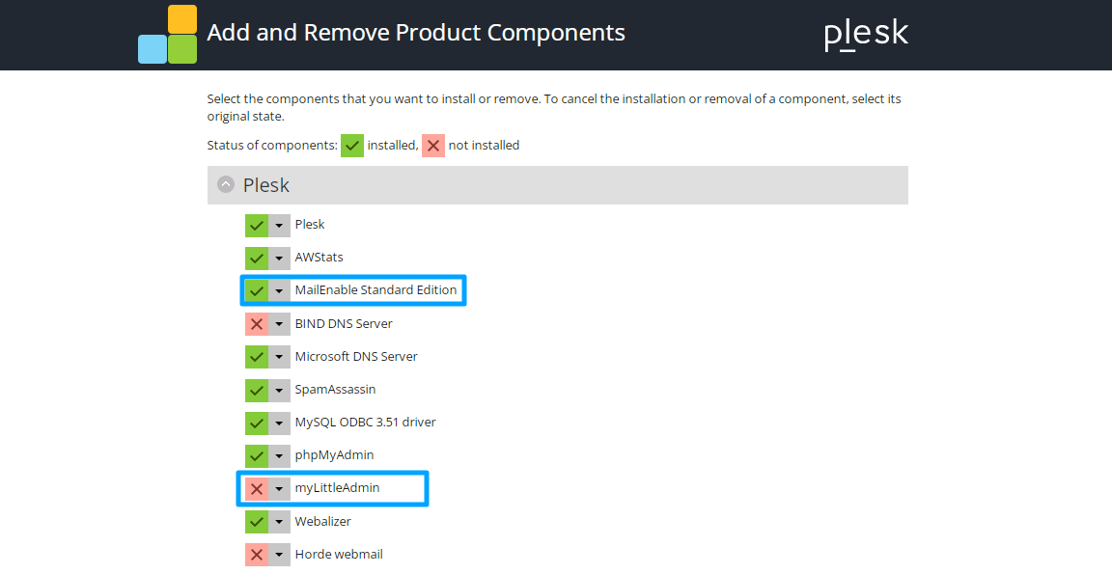Toggle the MailEnable Standard Edition status checkmark
1112x574 pixels.
click(257, 290)
